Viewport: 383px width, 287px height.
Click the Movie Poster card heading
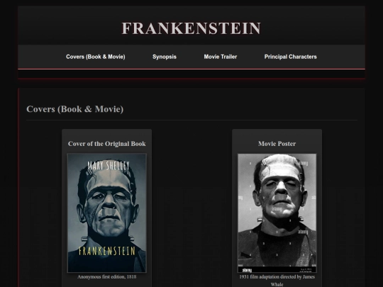(277, 144)
